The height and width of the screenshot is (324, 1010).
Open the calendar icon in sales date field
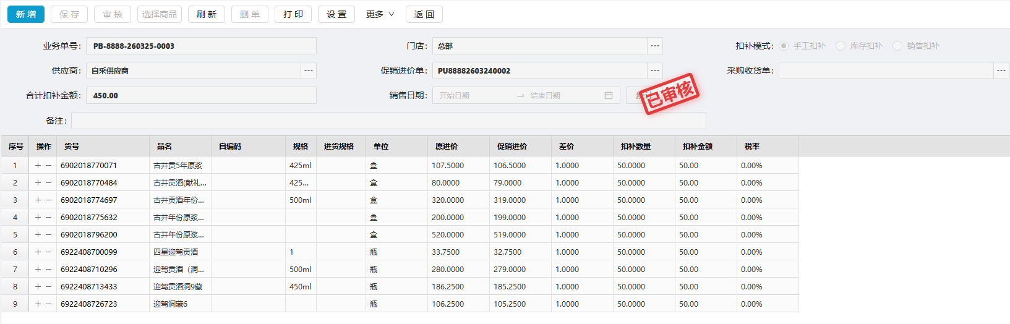click(609, 95)
